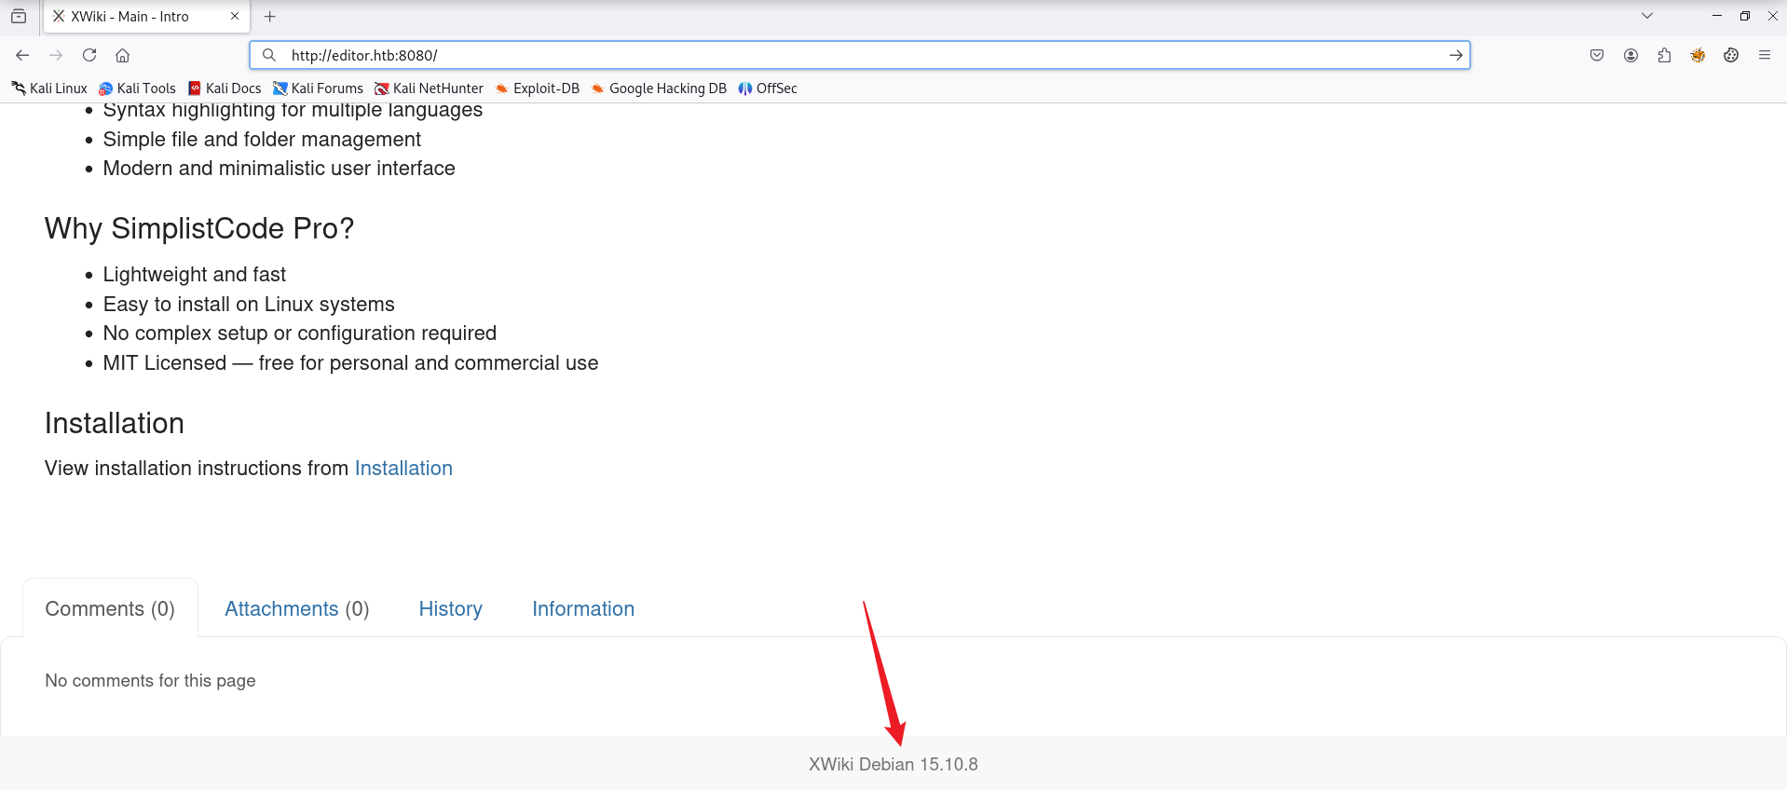Follow the Installation link in the page

(403, 469)
